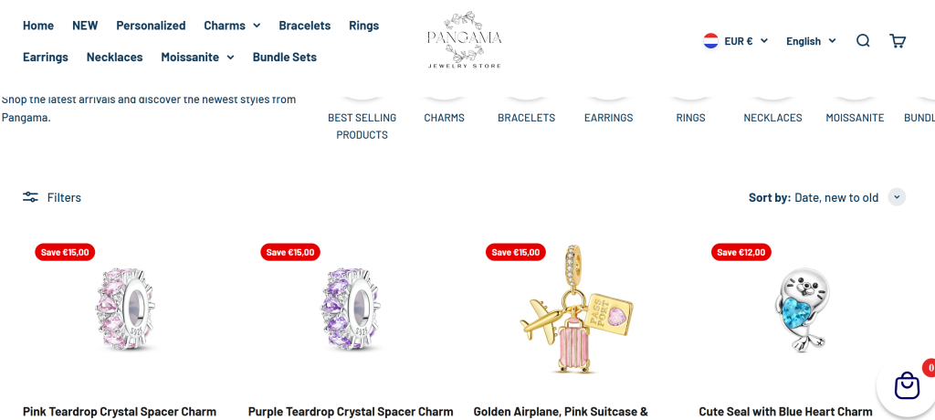Click the Pangama Jewelry Store logo
The image size is (935, 420).
coord(465,40)
